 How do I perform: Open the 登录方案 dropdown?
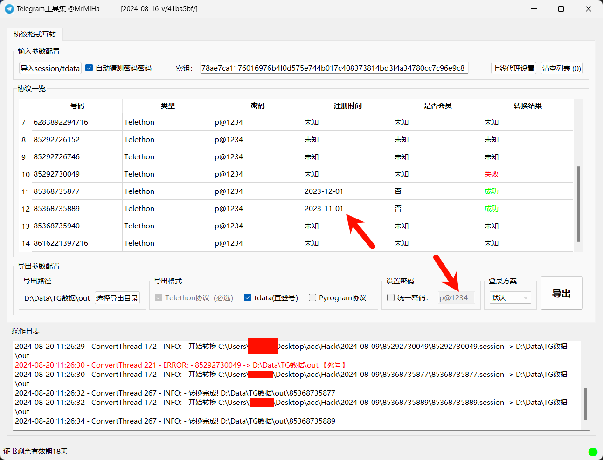(x=510, y=298)
